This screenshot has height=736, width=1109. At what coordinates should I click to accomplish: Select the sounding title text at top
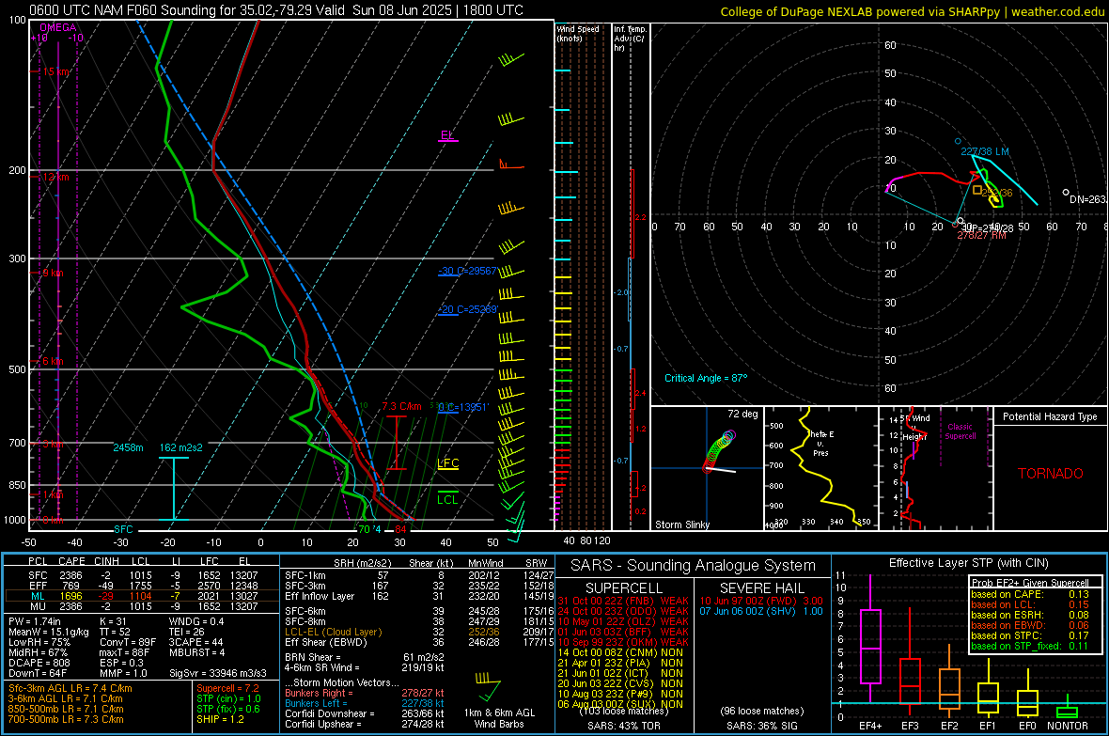pyautogui.click(x=275, y=10)
